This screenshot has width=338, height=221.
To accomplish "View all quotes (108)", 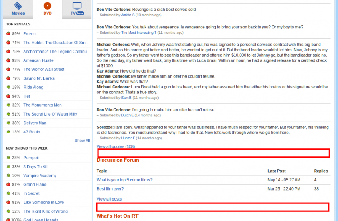I will tap(116, 146).
